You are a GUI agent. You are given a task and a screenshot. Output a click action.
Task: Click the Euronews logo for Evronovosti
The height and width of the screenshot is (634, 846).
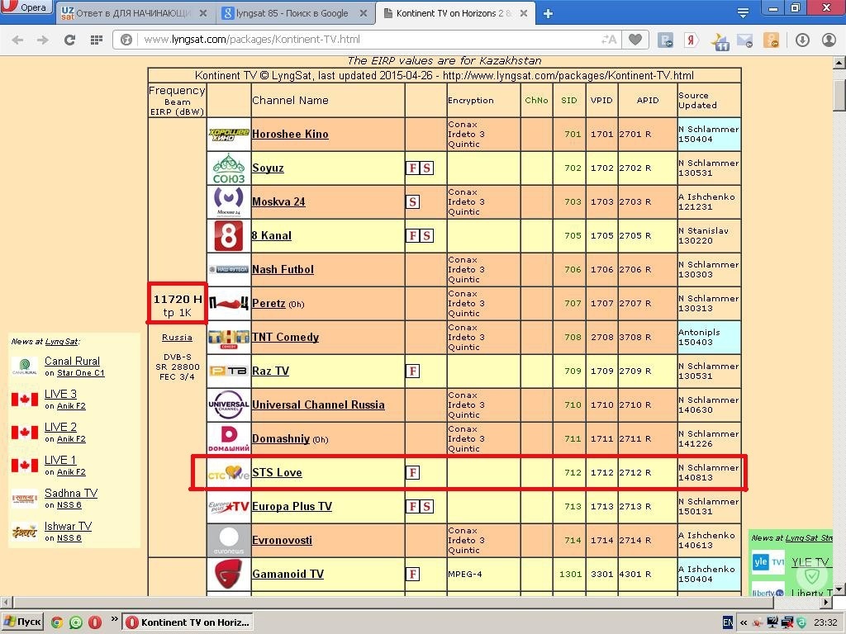click(x=229, y=540)
